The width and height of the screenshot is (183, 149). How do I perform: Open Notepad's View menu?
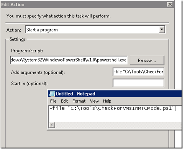[x=94, y=101]
